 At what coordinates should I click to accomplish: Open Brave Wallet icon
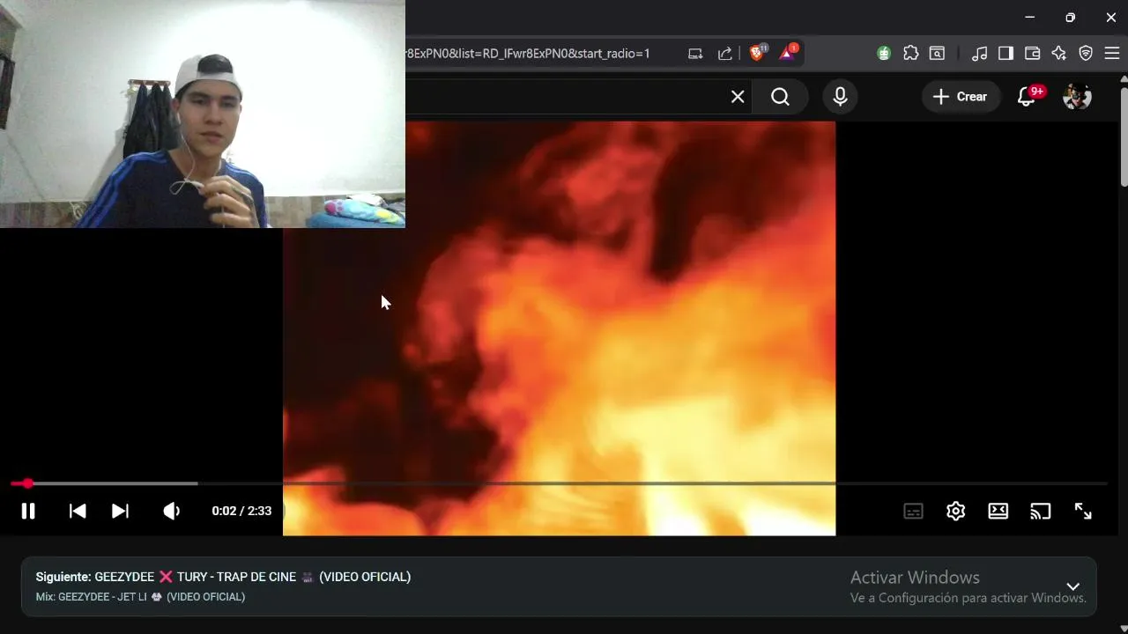tap(1032, 54)
